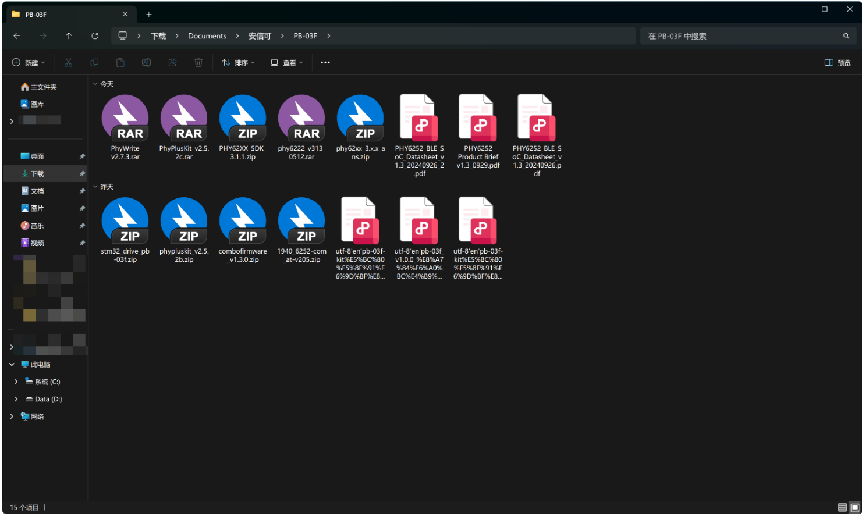Navigate to Documents in breadcrumb

207,36
